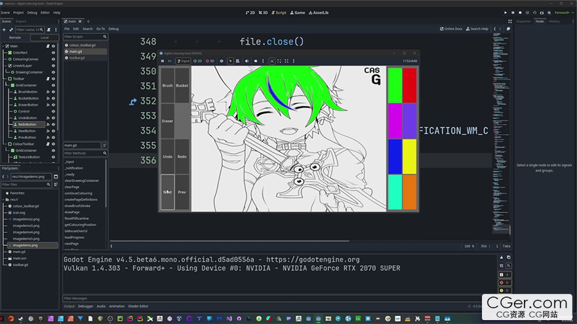Screen dimensions: 577x324
Task: Collapse the ColourToolbar tree node
Action: pyautogui.click(x=4, y=144)
